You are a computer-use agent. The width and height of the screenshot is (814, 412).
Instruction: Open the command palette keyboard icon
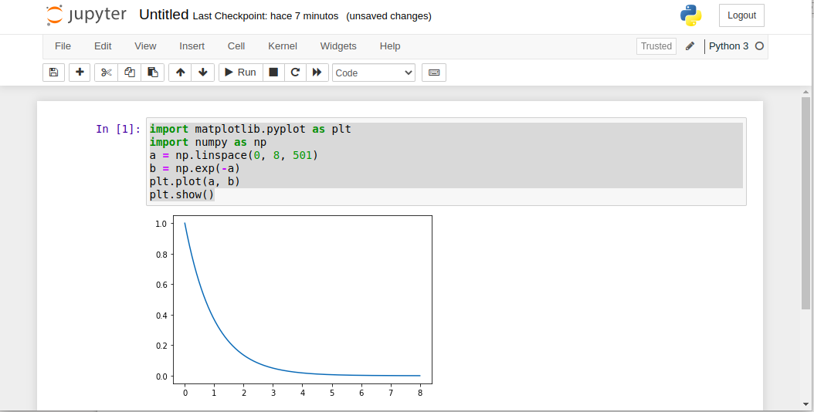point(434,73)
